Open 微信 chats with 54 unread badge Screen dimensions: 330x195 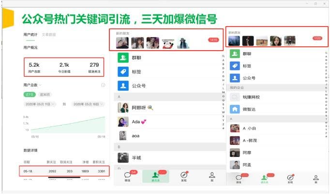tap(129, 176)
